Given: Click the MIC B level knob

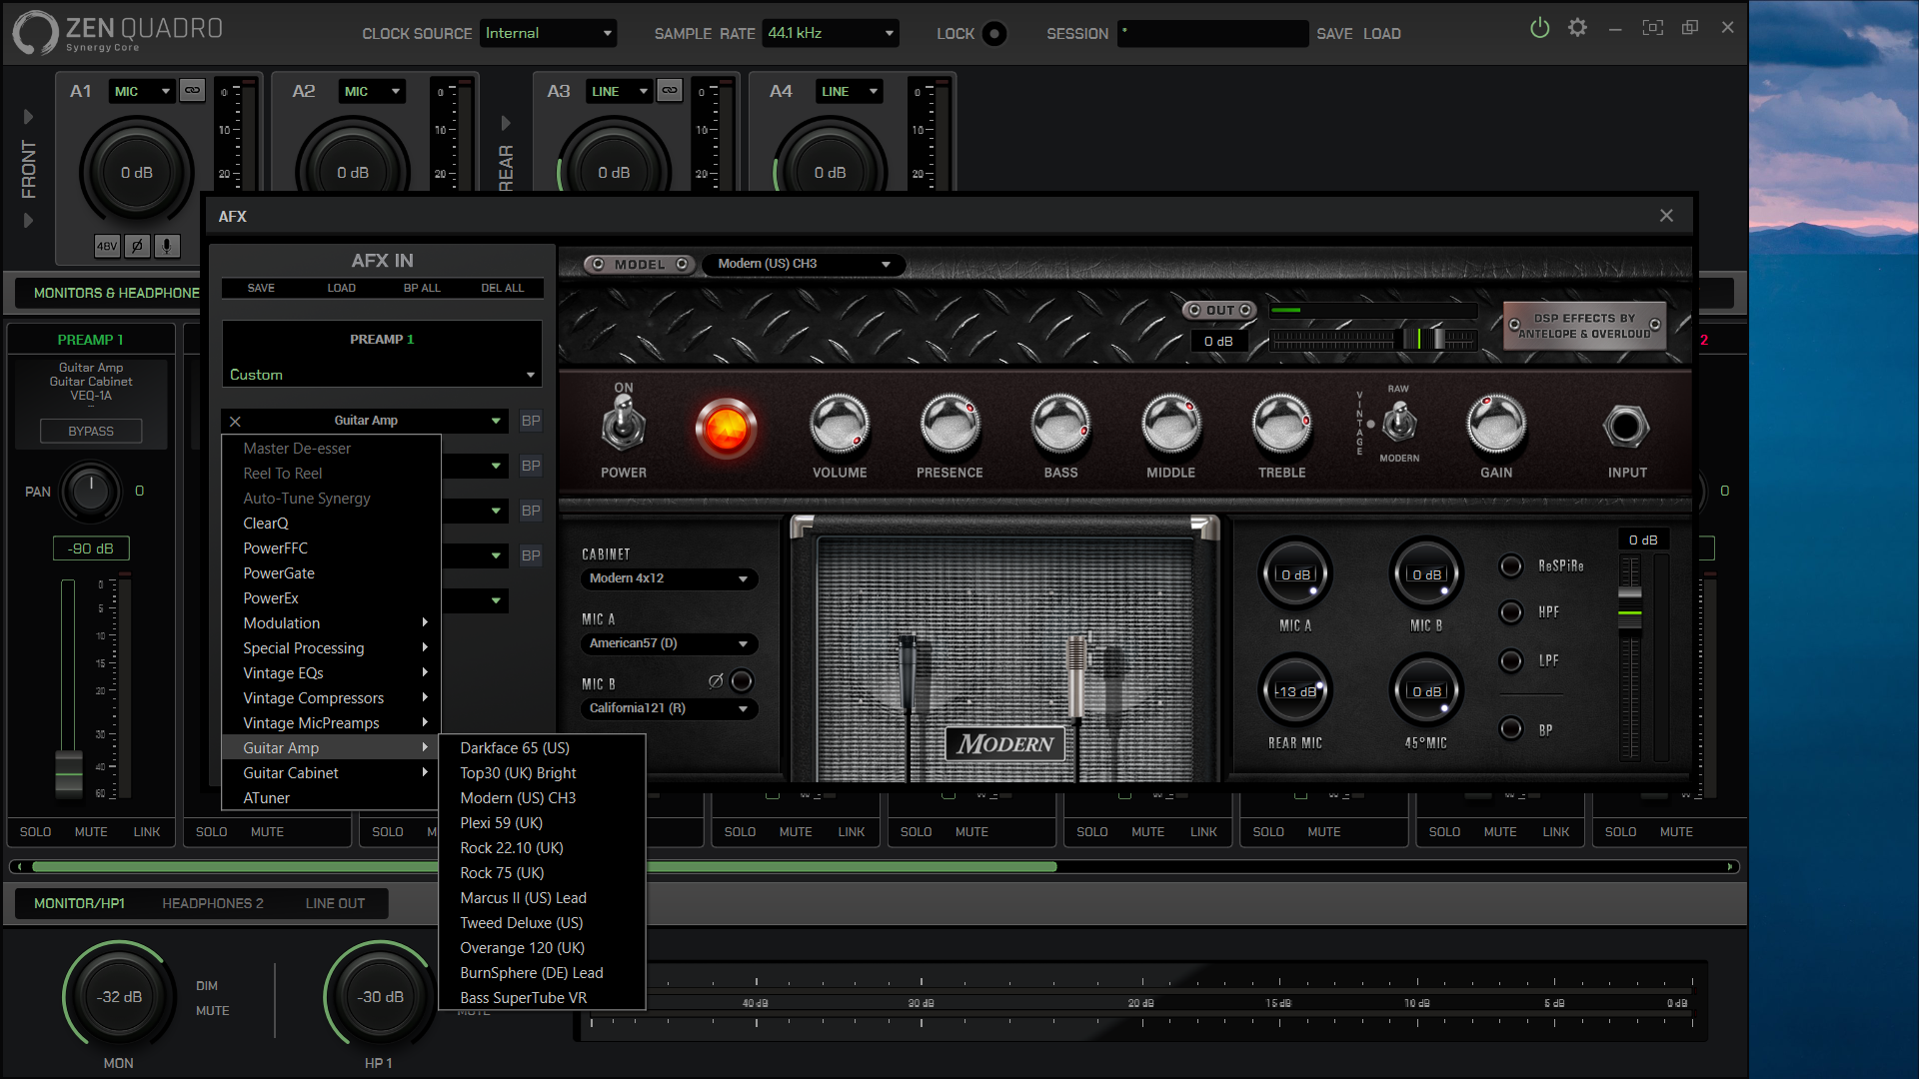Looking at the screenshot, I should (1426, 574).
